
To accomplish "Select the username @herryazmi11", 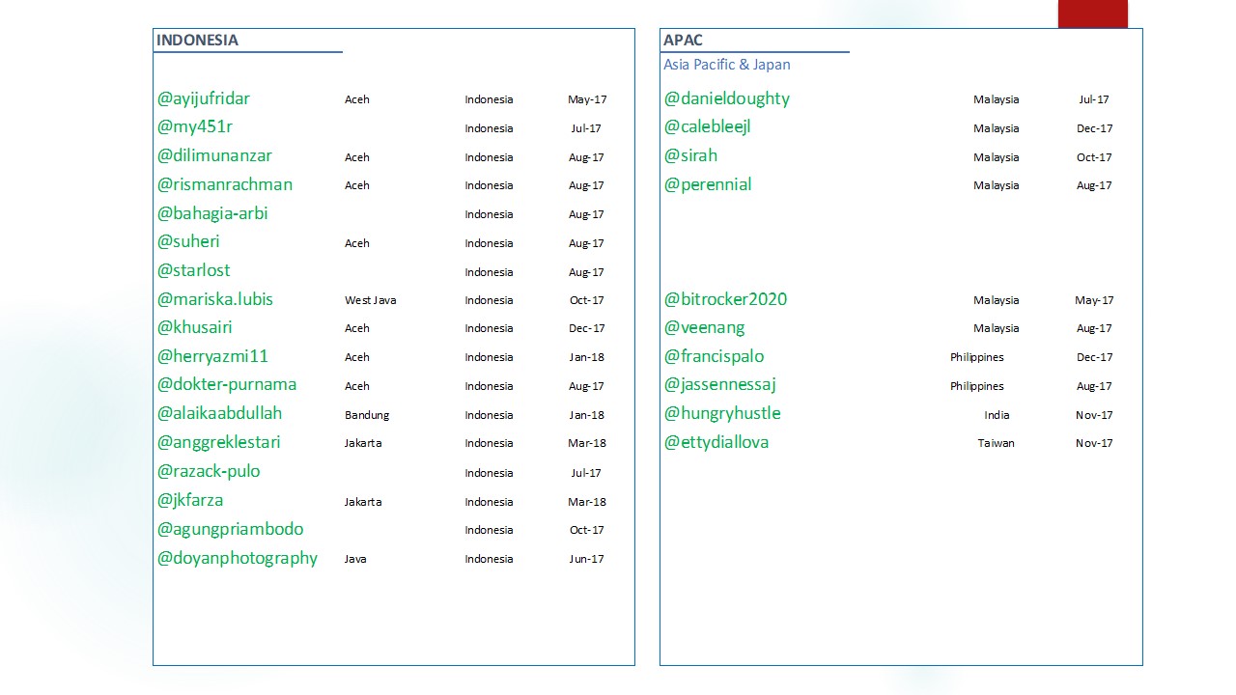I will coord(212,356).
